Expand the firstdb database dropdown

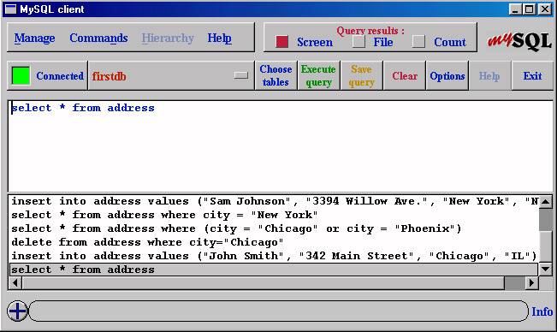point(241,75)
